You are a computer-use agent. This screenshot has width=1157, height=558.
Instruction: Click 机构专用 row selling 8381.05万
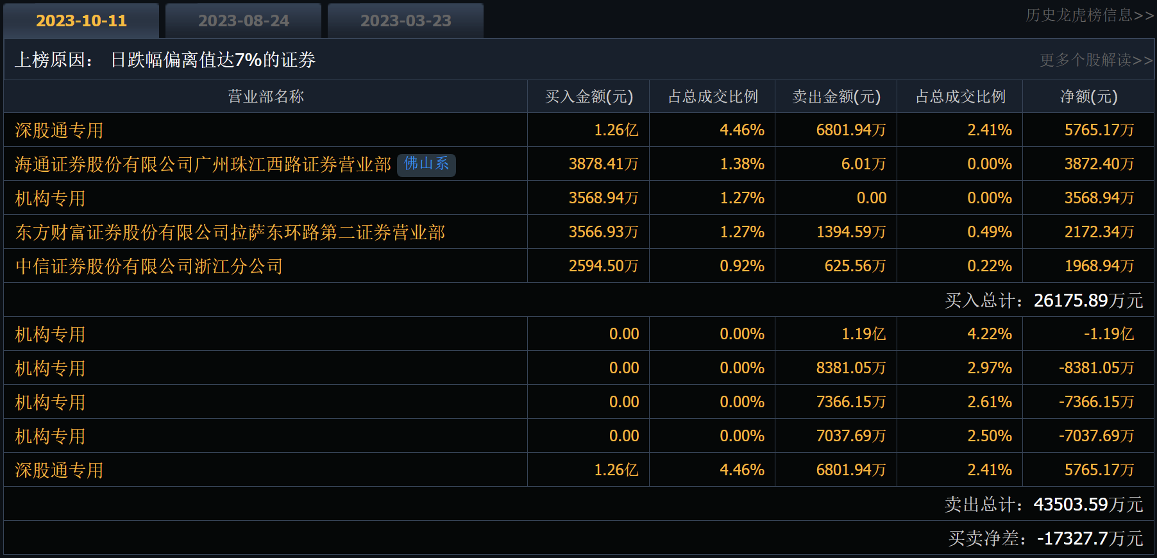(x=50, y=368)
